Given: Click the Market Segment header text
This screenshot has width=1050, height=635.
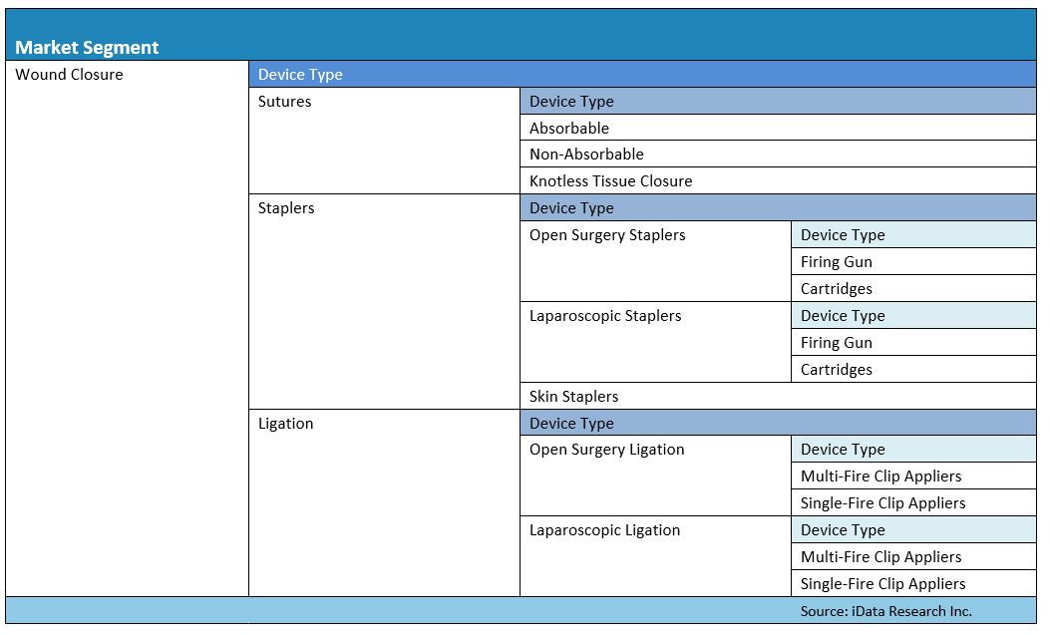Looking at the screenshot, I should 87,48.
